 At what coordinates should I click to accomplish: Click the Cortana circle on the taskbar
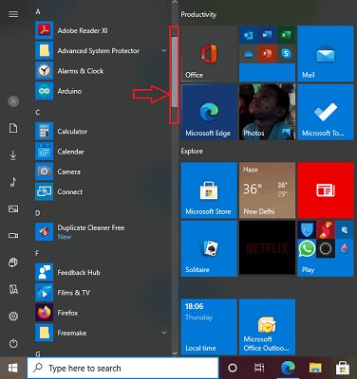coord(233,368)
